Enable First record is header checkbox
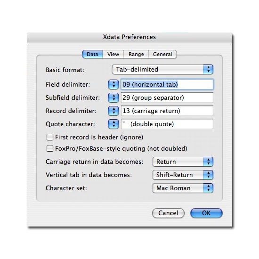Screen dimensions: 259x259 click(50, 137)
